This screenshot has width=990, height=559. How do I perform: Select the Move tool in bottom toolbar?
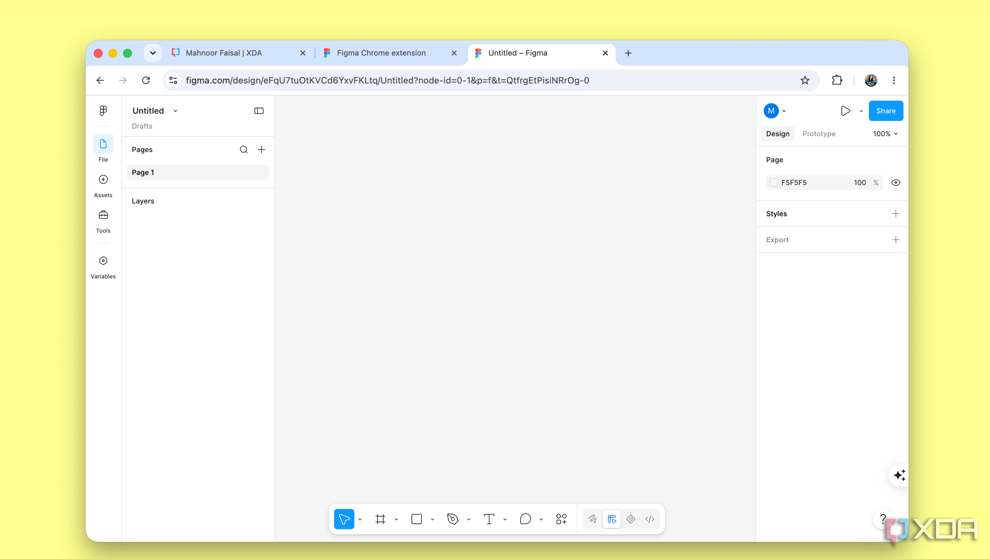344,519
